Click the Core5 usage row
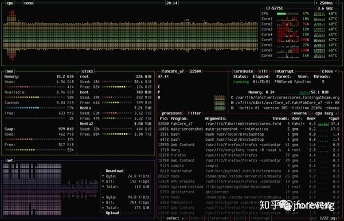The image size is (344, 221). [299, 40]
